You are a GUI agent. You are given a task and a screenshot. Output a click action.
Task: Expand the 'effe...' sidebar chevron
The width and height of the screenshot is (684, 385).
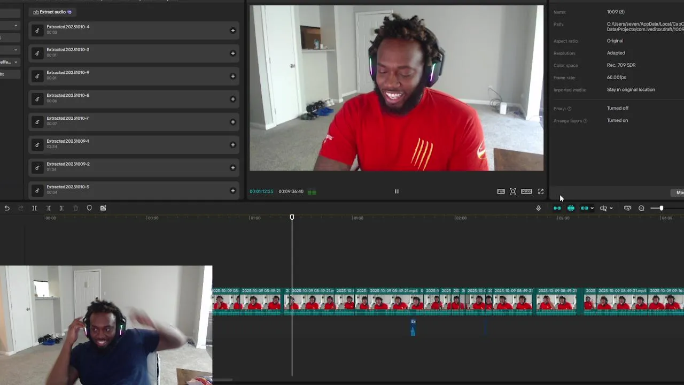coord(15,62)
